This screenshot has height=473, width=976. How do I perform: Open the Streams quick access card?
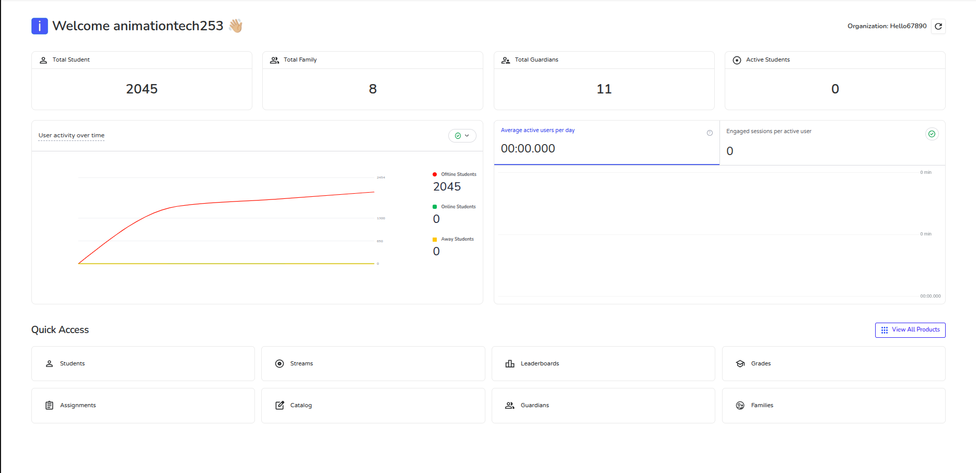(x=373, y=363)
